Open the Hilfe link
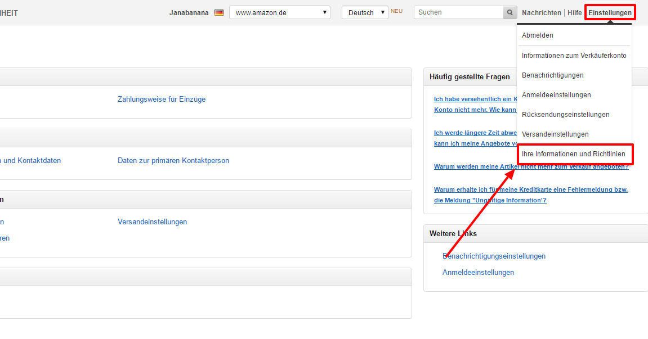Viewport: 648px width, 339px height. click(574, 13)
